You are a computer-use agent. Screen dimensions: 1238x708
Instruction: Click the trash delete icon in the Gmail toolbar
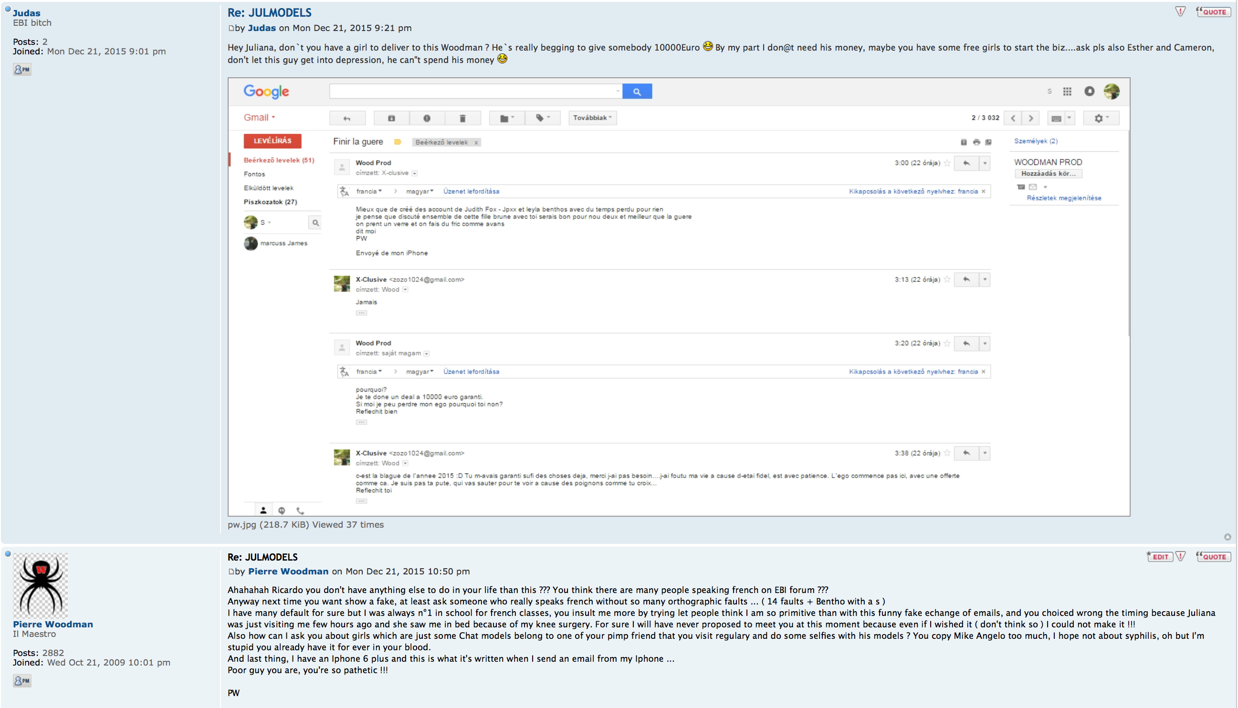pos(462,118)
